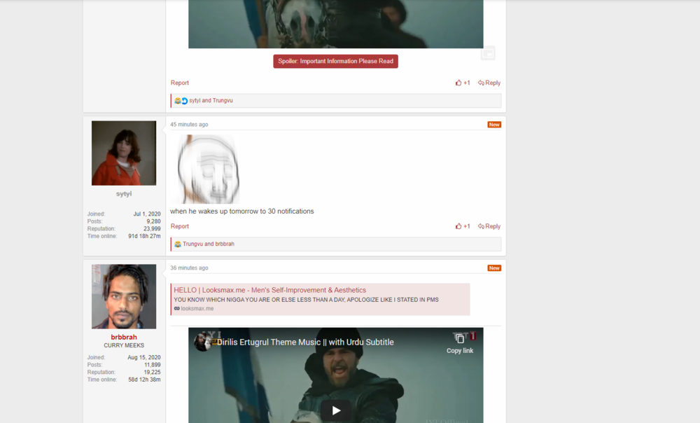Click the YouTube channel avatar on video
The height and width of the screenshot is (423, 700).
(x=202, y=342)
